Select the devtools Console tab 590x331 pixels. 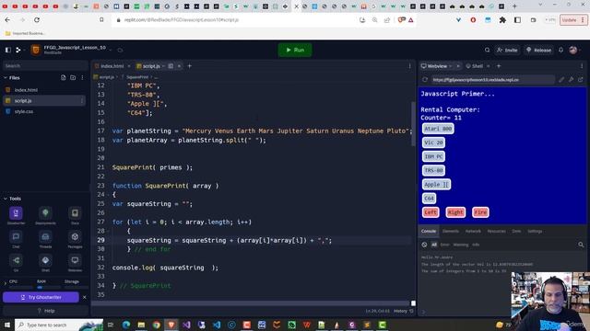[428, 231]
